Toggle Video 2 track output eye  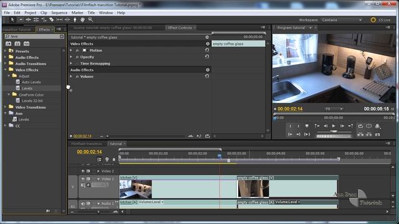coord(83,171)
